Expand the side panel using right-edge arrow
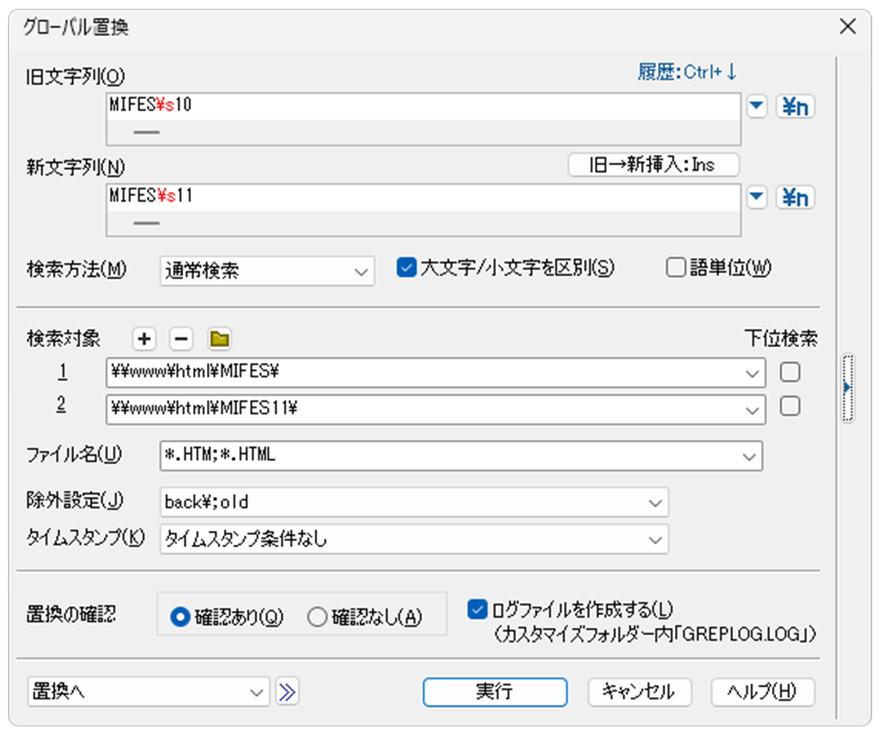Image resolution: width=881 pixels, height=736 pixels. [848, 388]
